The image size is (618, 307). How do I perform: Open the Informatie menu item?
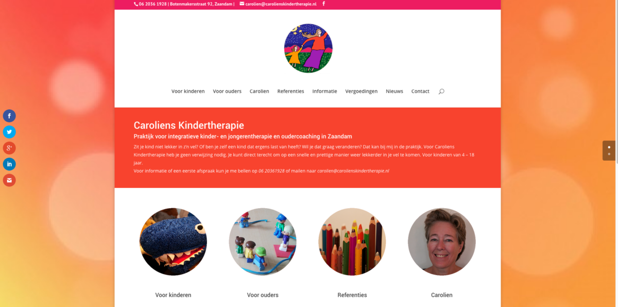pyautogui.click(x=324, y=91)
